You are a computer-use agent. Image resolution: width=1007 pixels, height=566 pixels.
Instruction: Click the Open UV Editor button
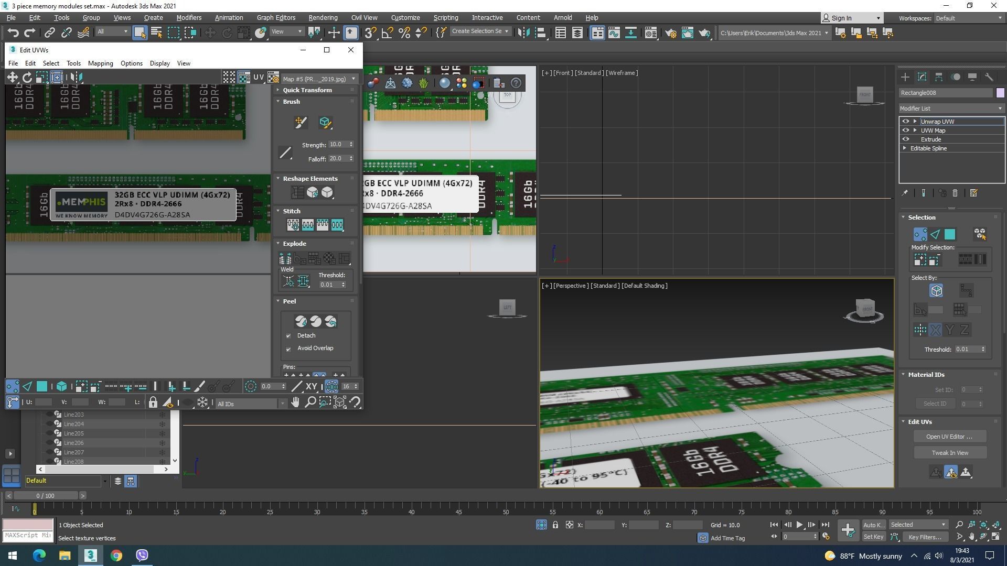pos(949,437)
